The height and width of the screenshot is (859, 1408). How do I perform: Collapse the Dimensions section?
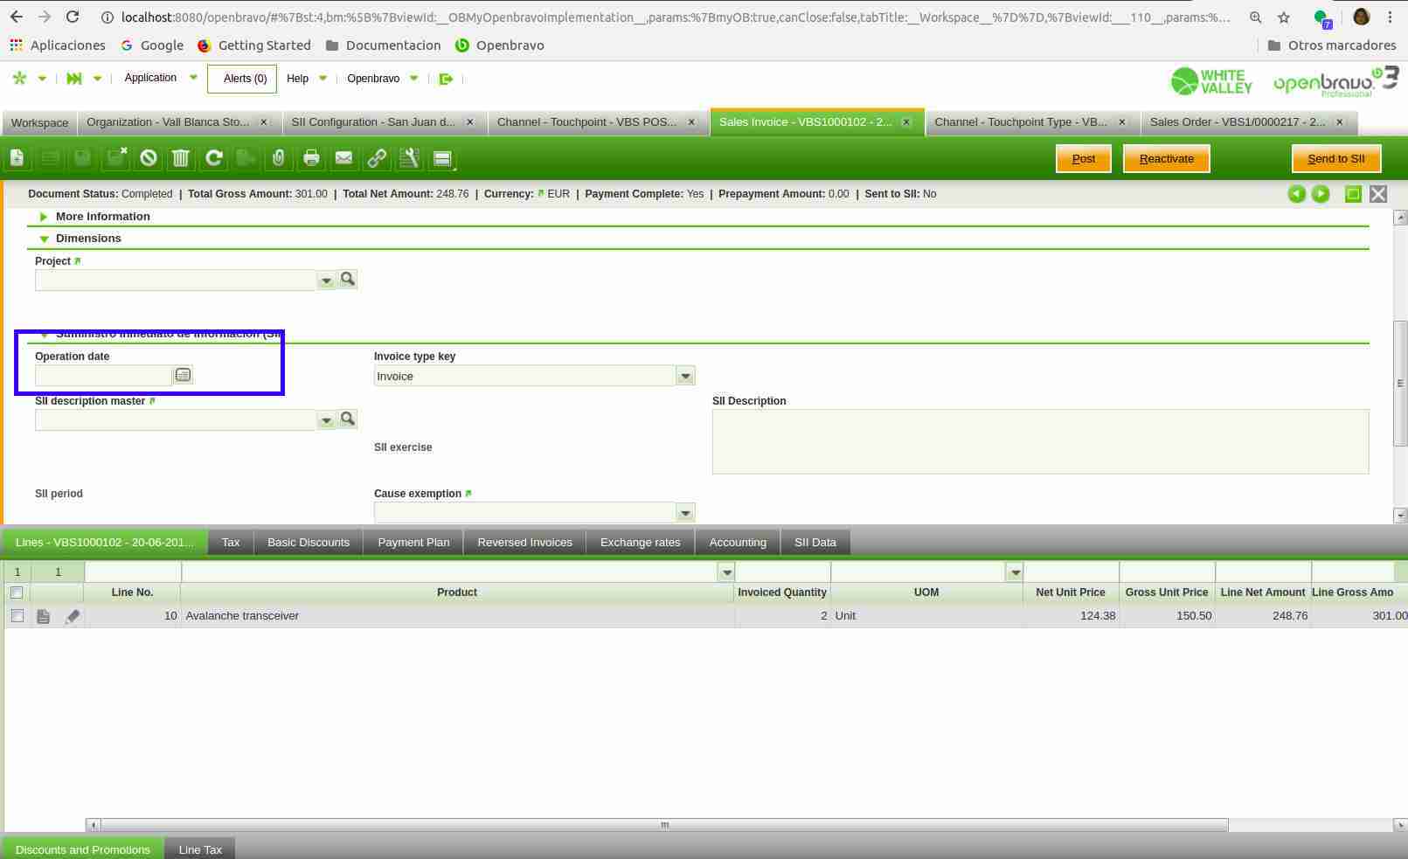pos(44,239)
